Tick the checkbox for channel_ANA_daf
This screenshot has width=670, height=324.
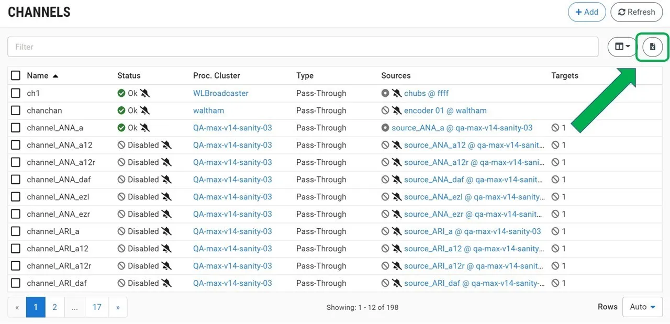coord(16,180)
